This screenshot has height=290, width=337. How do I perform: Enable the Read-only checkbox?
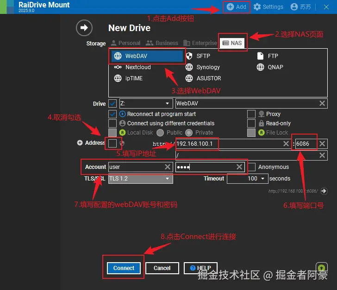pyautogui.click(x=251, y=123)
